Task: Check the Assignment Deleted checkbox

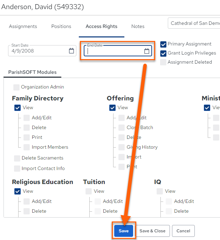Action: click(163, 62)
